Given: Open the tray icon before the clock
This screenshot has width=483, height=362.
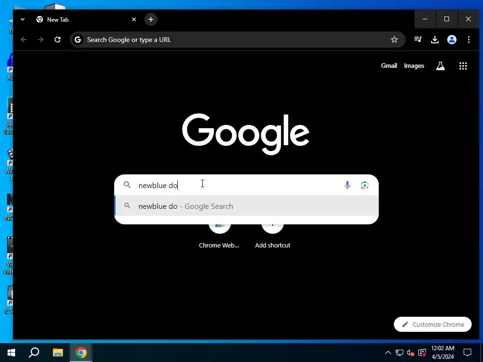Looking at the screenshot, I should tap(422, 353).
